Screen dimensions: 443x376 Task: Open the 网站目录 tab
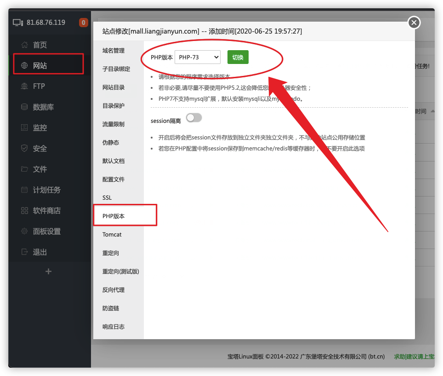(114, 87)
